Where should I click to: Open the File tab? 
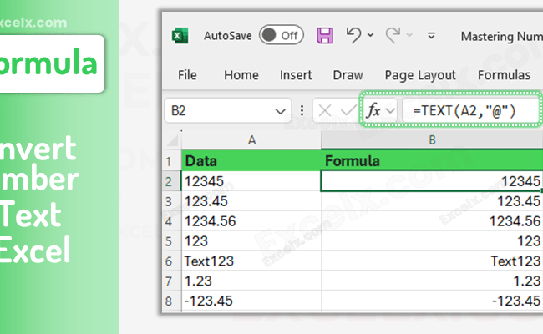point(187,75)
